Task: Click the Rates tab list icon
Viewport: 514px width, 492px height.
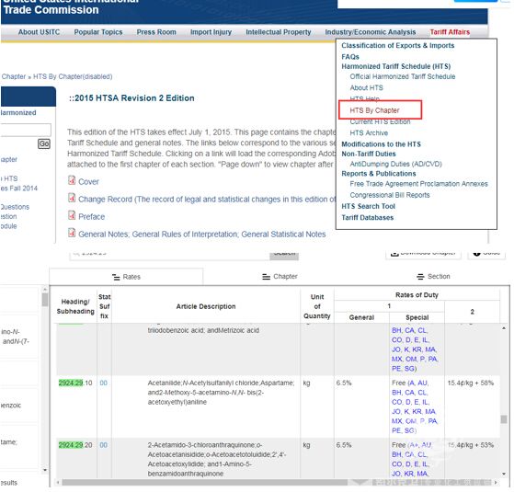Action: coord(116,277)
